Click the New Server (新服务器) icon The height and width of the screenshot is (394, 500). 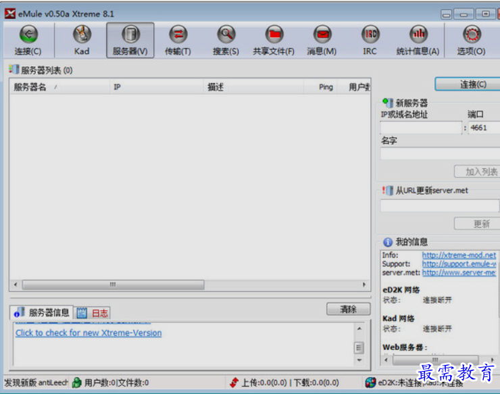[x=387, y=103]
